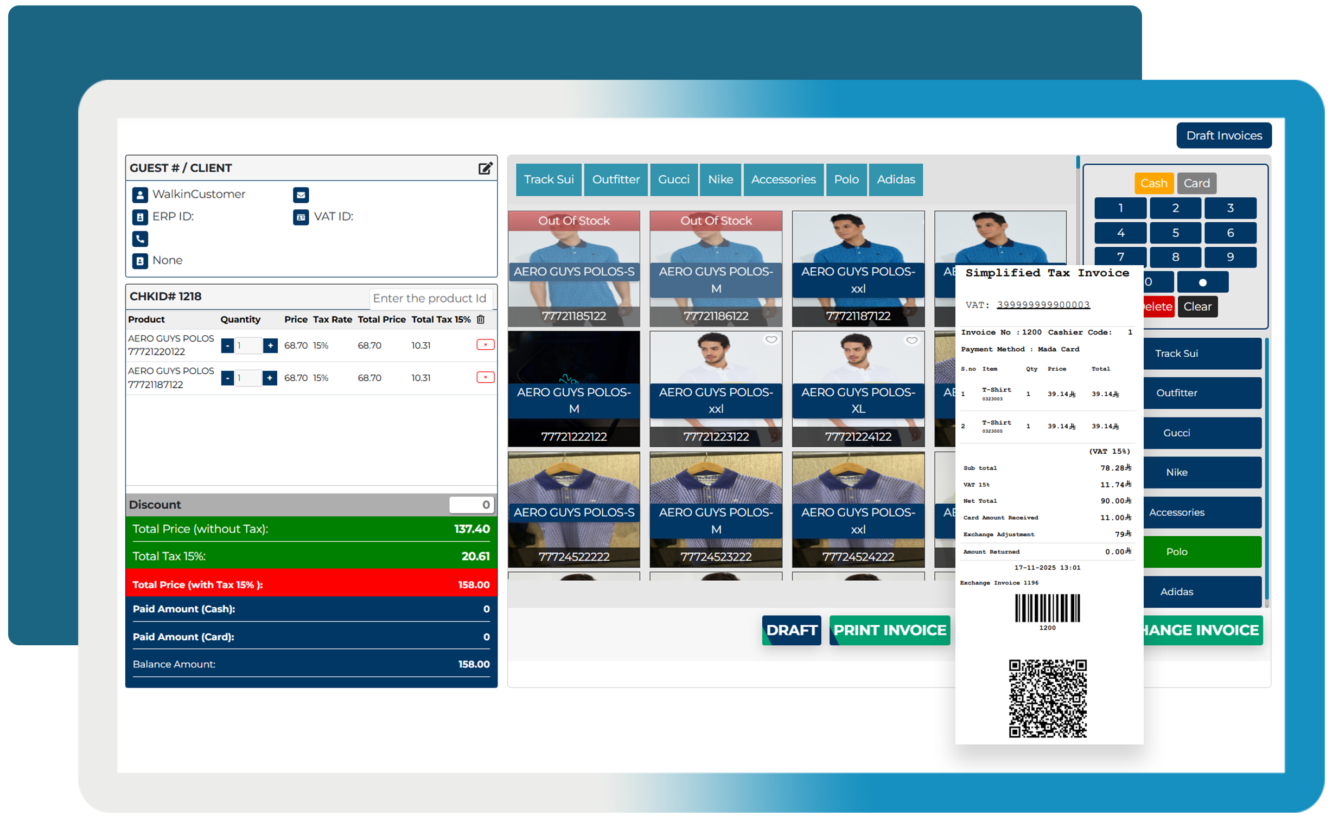The image size is (1339, 822).
Task: Select the AERO GUYS POLOS-XL 77721224122 thumbnail
Action: pyautogui.click(x=858, y=389)
